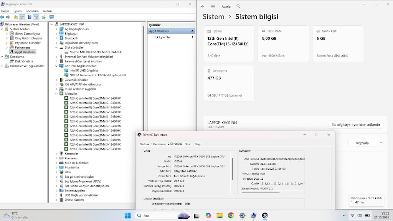Screen dimensions: 393x221
Task: Open the Görünüm menu
Action: (x=32, y=11)
